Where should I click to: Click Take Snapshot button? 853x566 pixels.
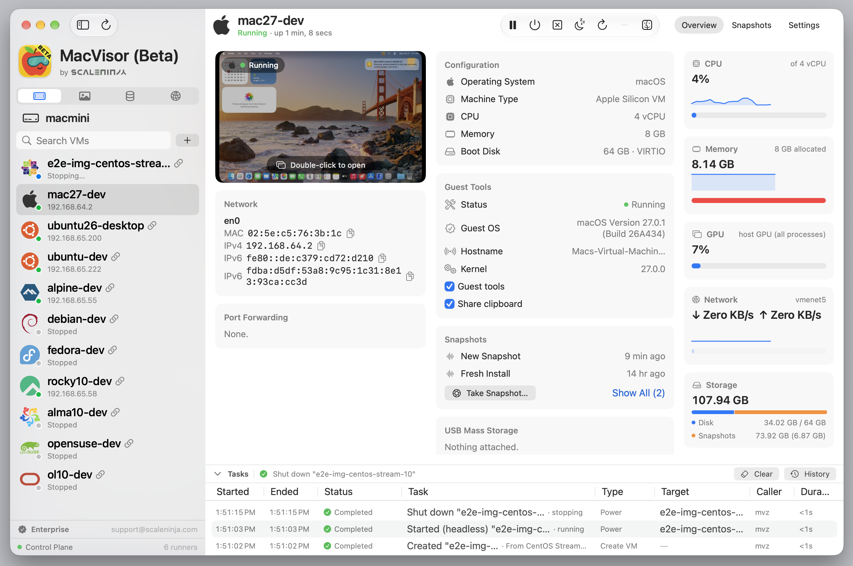(x=490, y=393)
